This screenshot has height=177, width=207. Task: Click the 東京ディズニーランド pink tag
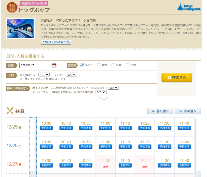(34, 4)
